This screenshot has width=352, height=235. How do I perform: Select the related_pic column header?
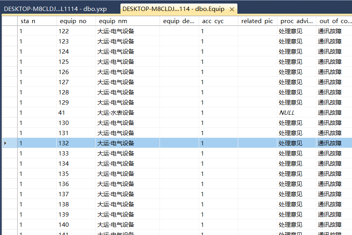pos(257,21)
